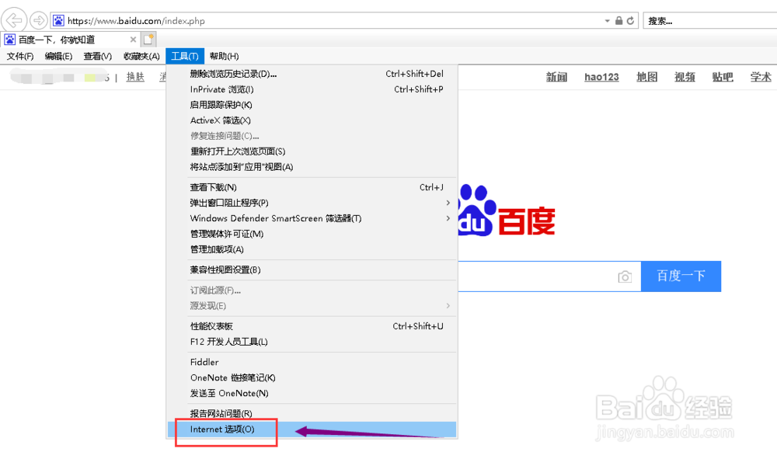Open a new tab with the new tab button

(x=148, y=38)
